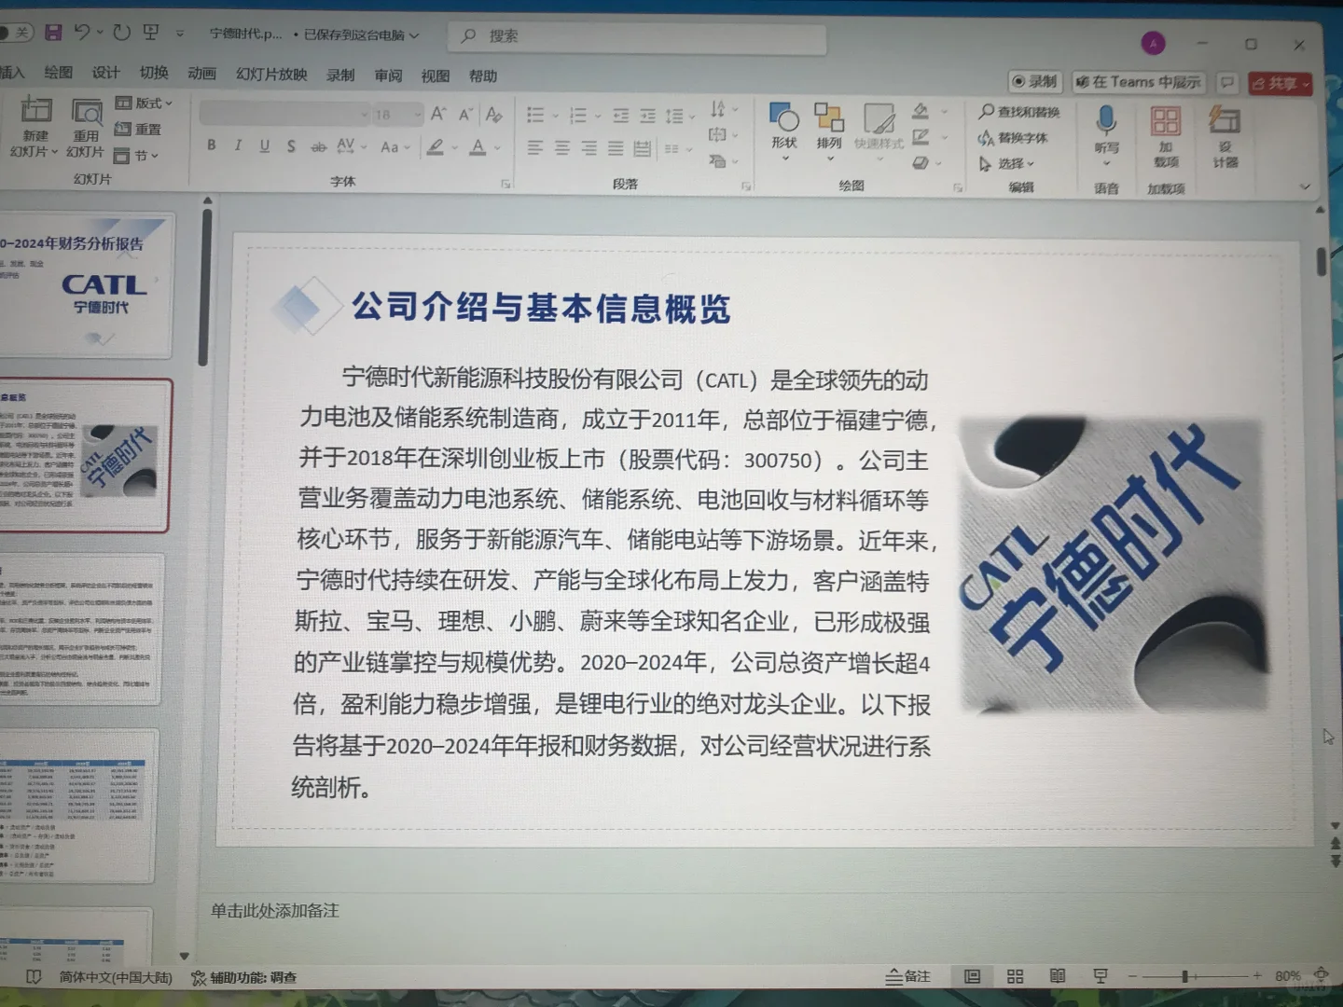Image resolution: width=1343 pixels, height=1007 pixels.
Task: Click the search (搜索) box
Action: [637, 36]
